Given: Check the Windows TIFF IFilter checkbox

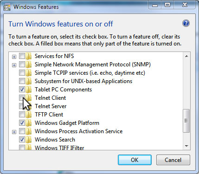Looking at the screenshot, I should (x=22, y=148).
